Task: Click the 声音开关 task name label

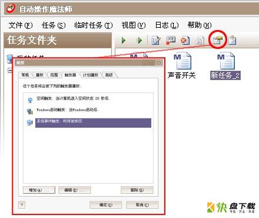Action: point(182,75)
